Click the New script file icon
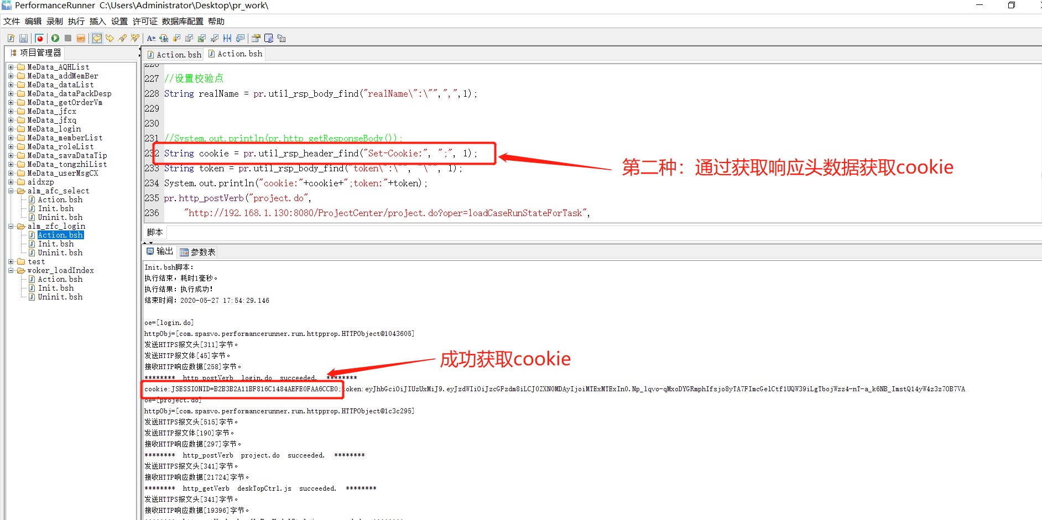The height and width of the screenshot is (520, 1042). [x=11, y=38]
